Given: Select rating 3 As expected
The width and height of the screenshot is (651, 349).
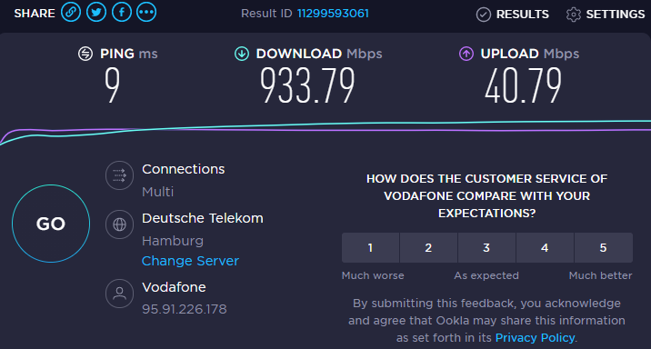Looking at the screenshot, I should [x=486, y=248].
